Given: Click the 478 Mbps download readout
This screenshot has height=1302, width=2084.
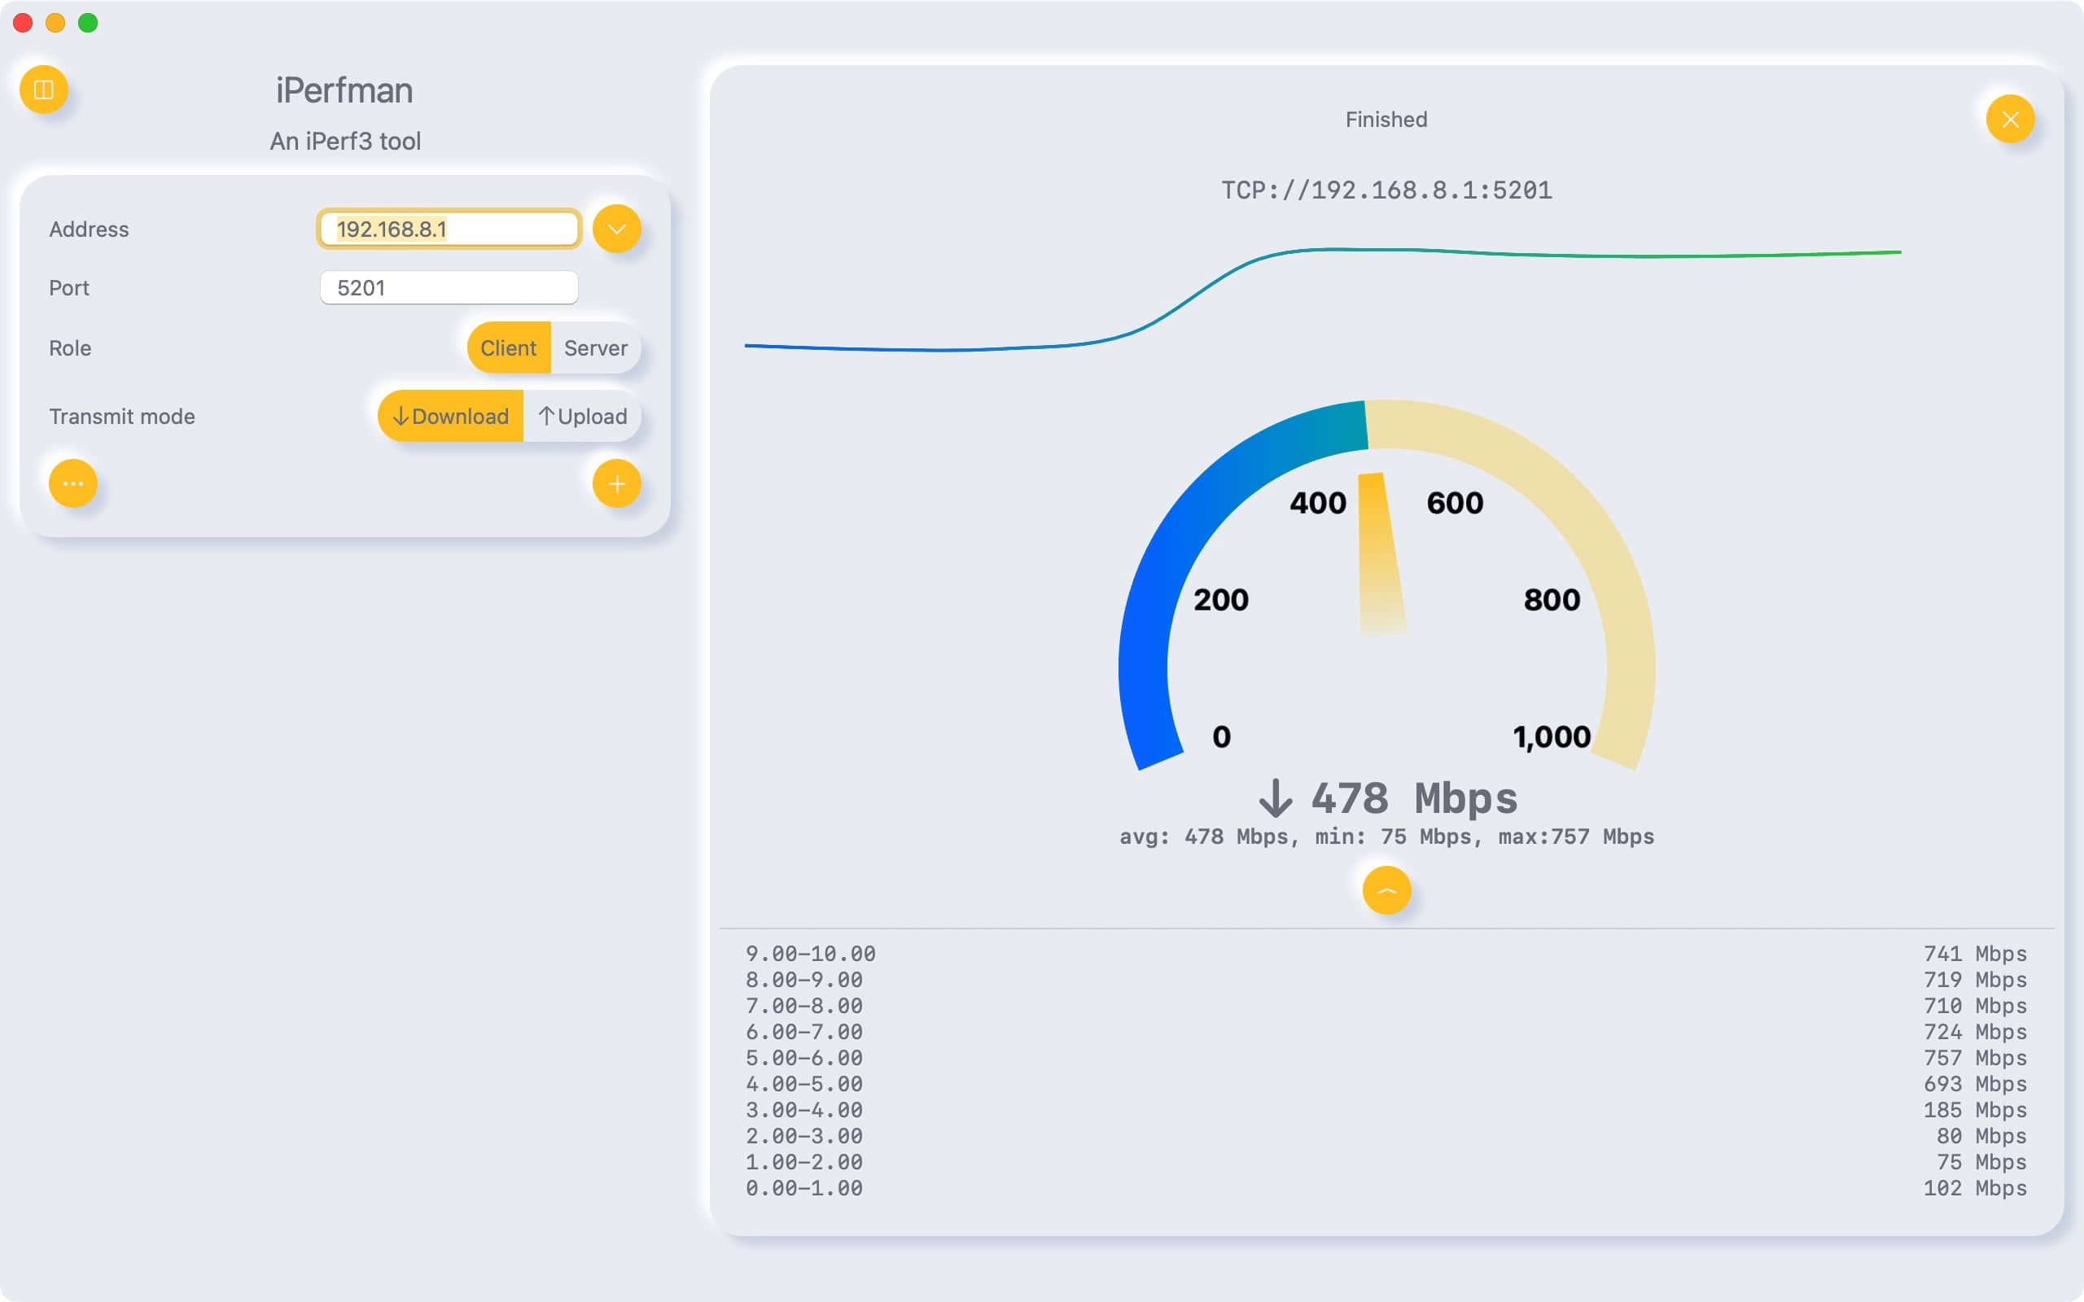Looking at the screenshot, I should [1388, 797].
